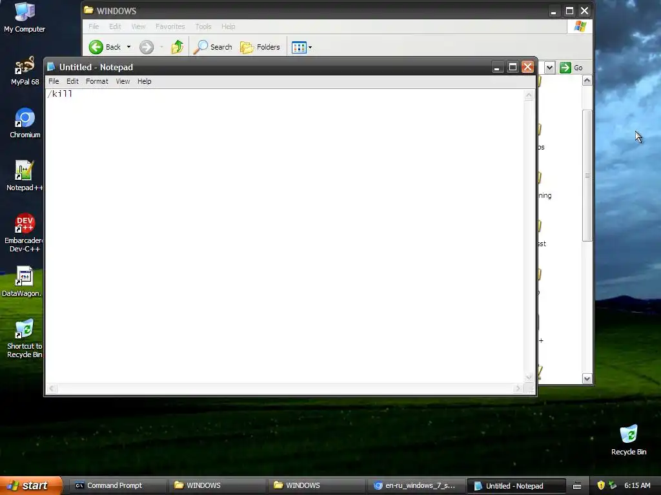Open Search pane in WINDOWS explorer
Viewport: 661px width, 495px height.
point(212,47)
